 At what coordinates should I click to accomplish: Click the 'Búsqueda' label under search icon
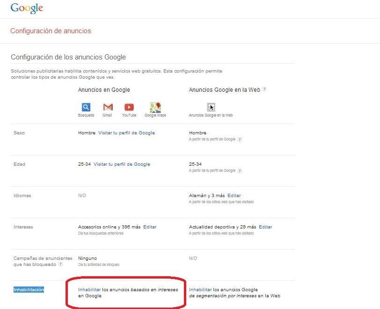(86, 115)
